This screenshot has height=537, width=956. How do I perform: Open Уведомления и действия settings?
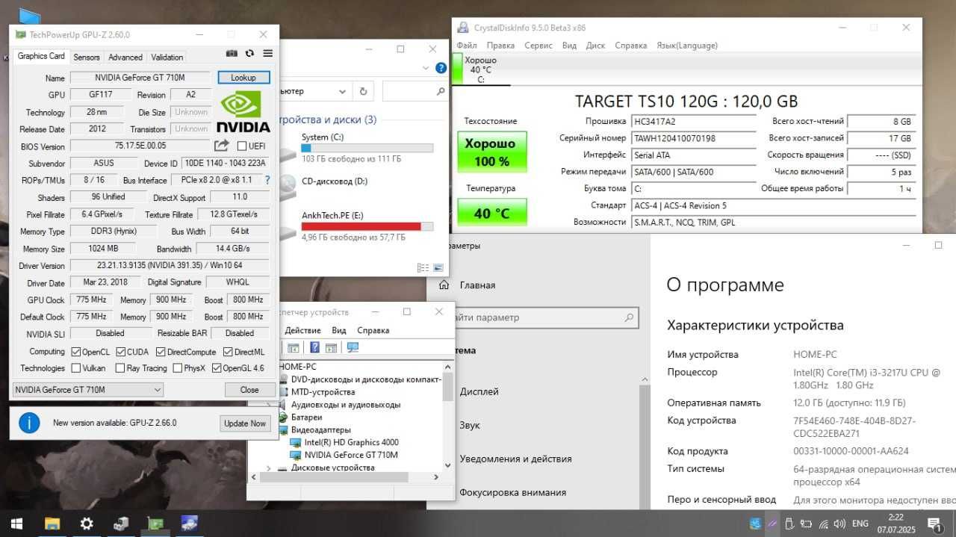(x=515, y=459)
